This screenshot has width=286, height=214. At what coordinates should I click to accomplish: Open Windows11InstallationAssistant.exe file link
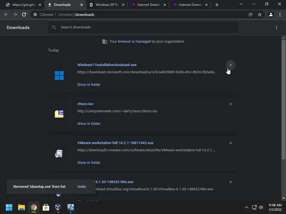pyautogui.click(x=107, y=65)
